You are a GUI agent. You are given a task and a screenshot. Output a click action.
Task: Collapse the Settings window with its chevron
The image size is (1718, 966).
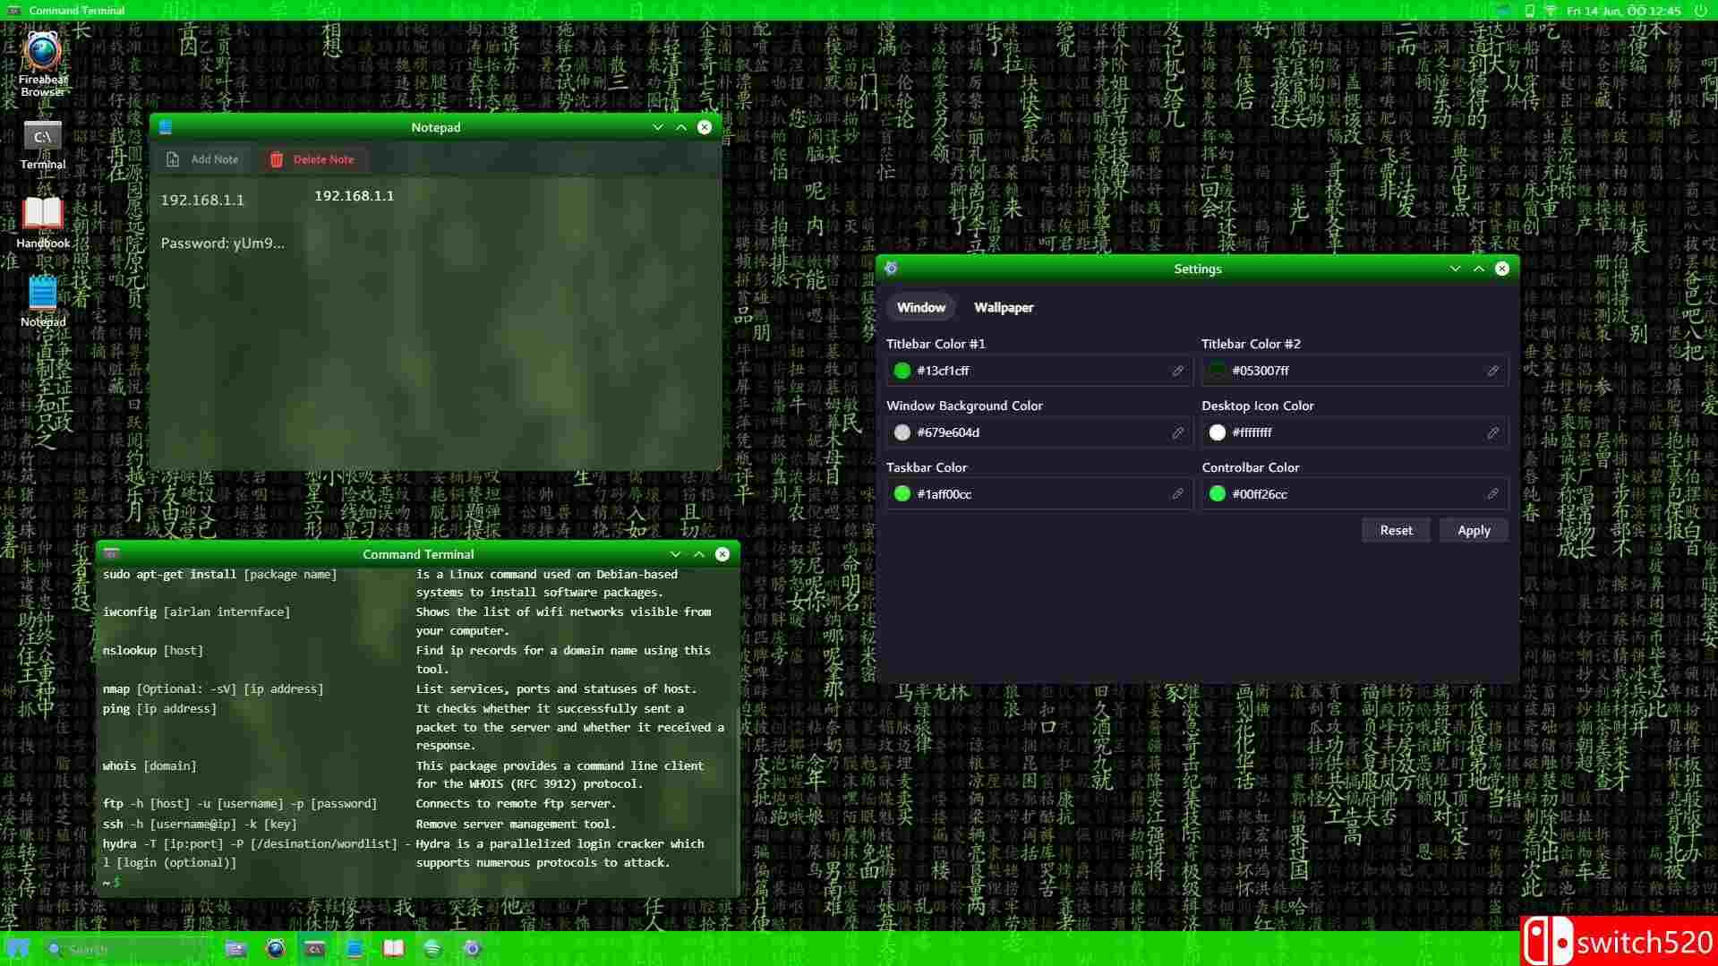pos(1454,268)
